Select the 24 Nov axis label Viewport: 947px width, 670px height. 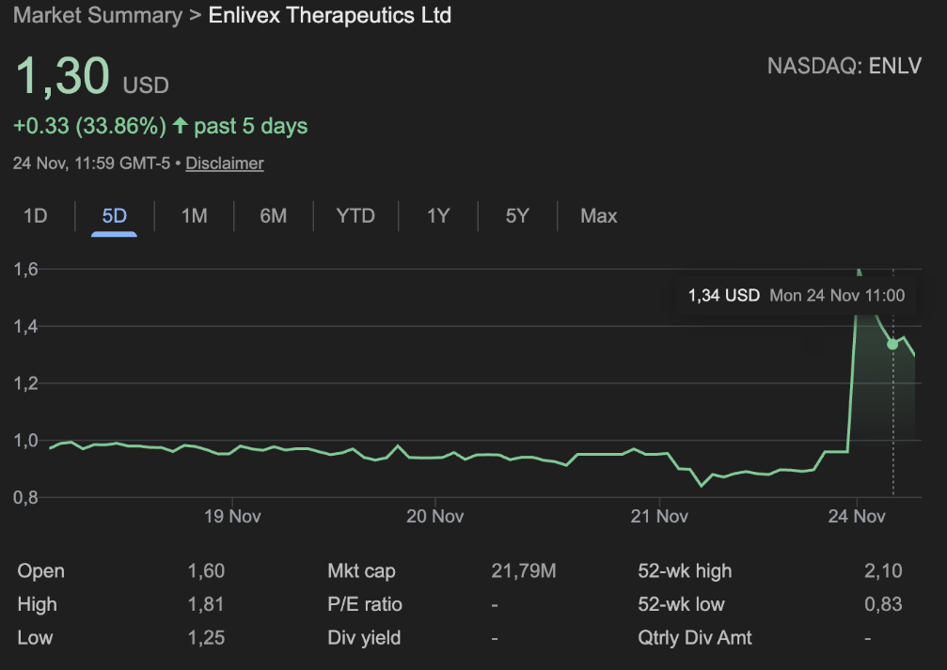[x=856, y=516]
